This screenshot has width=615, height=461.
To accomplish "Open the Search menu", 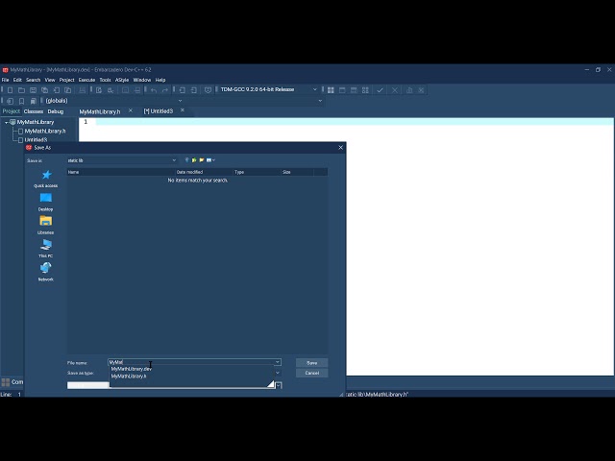I will (x=34, y=80).
